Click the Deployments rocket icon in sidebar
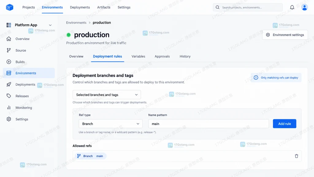The image size is (314, 177). (9, 85)
